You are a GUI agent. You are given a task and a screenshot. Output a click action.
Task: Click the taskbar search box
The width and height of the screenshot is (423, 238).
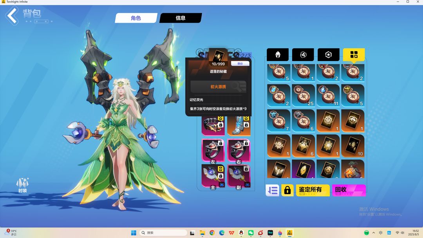163,233
